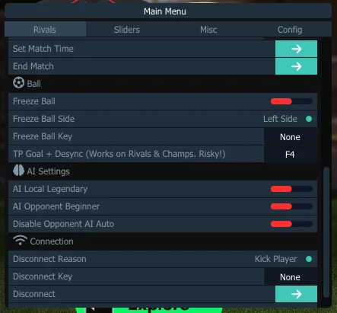Viewport: 337px width, 313px height.
Task: Open the Disconnect Reason dropdown
Action: tap(163, 259)
